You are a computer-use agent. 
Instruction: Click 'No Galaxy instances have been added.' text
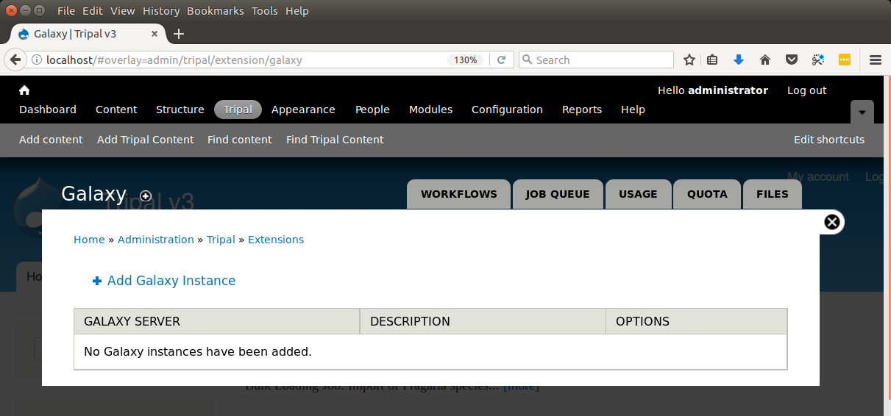coord(198,351)
